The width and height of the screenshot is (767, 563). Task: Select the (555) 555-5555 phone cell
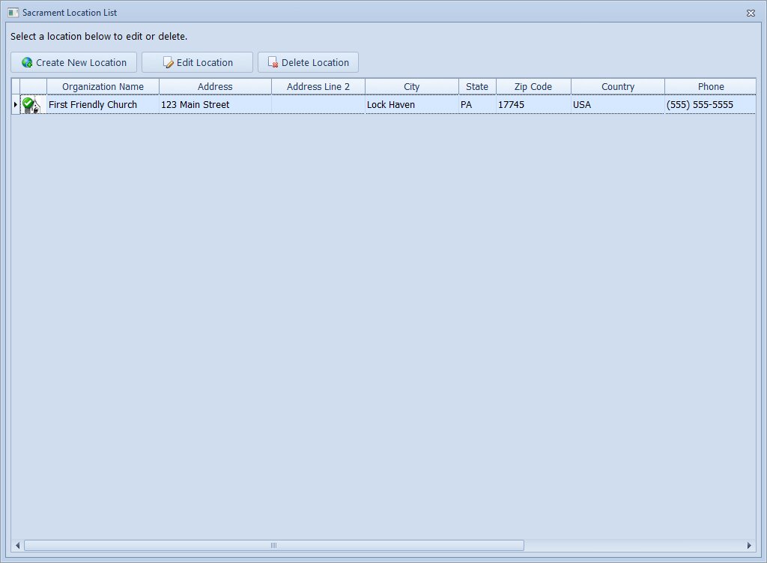tap(710, 105)
